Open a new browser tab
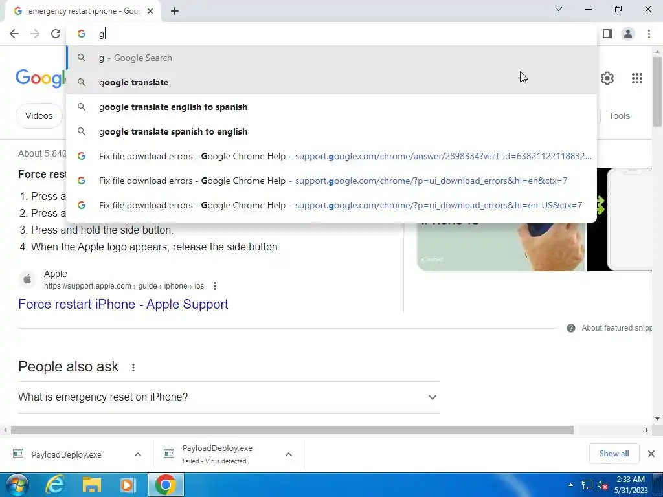The width and height of the screenshot is (663, 497). (x=175, y=12)
